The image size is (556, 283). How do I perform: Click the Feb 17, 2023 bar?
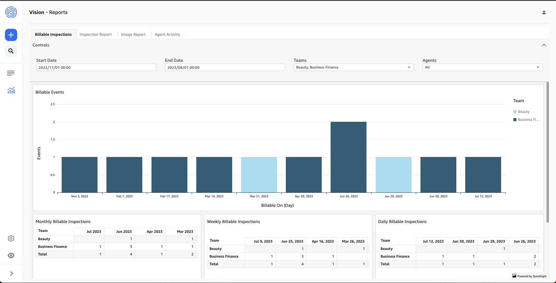[169, 175]
